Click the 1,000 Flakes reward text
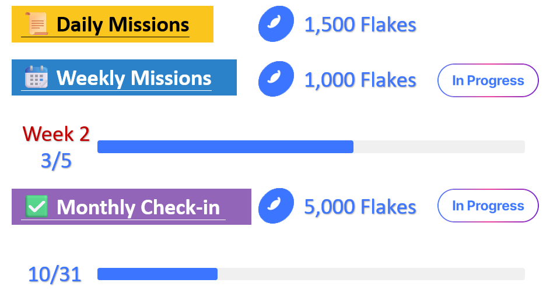 pos(360,80)
